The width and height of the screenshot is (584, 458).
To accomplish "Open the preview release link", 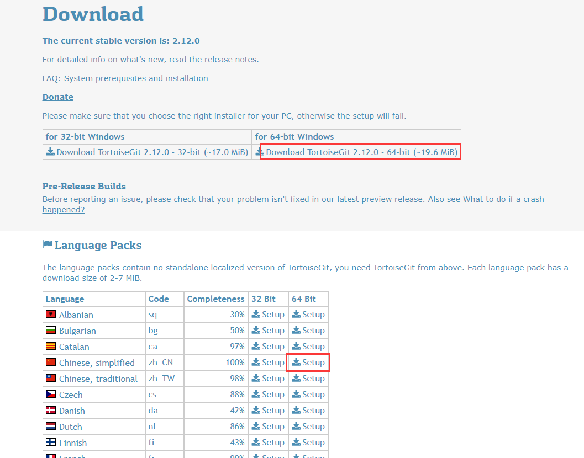I will (392, 199).
